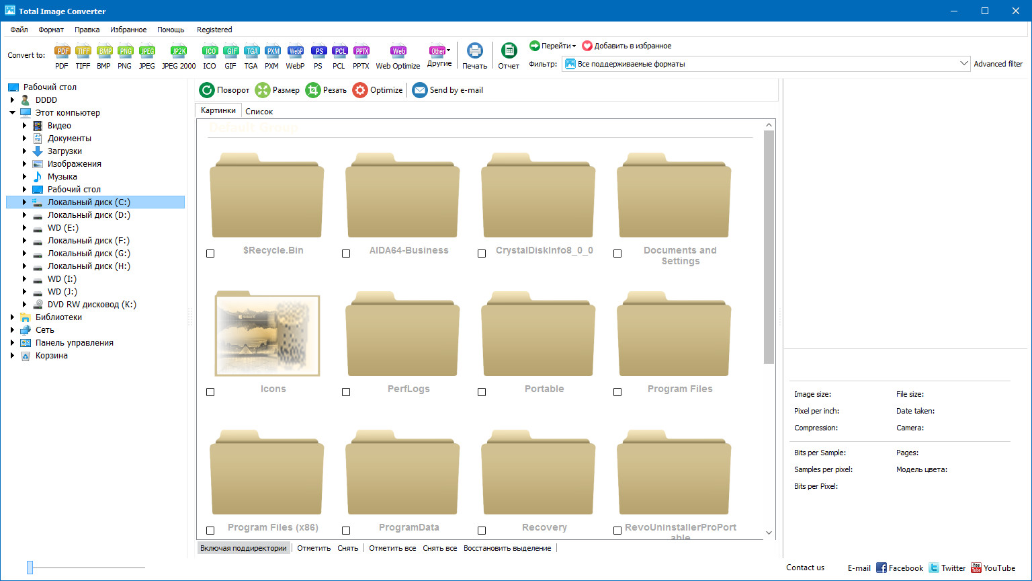Image resolution: width=1032 pixels, height=581 pixels.
Task: Click the JPEG conversion icon
Action: point(146,52)
